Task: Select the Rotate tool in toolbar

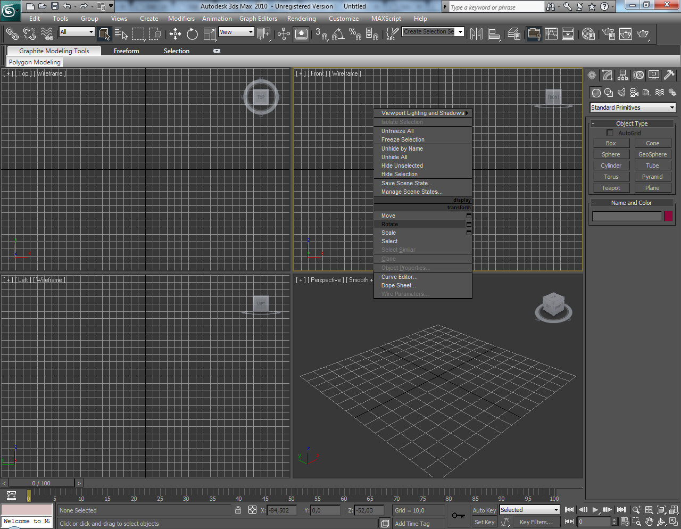Action: click(193, 34)
